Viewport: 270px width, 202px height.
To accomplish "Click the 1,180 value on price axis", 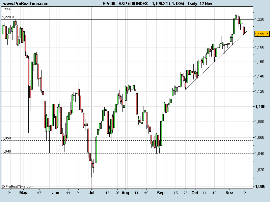I will pos(260,47).
